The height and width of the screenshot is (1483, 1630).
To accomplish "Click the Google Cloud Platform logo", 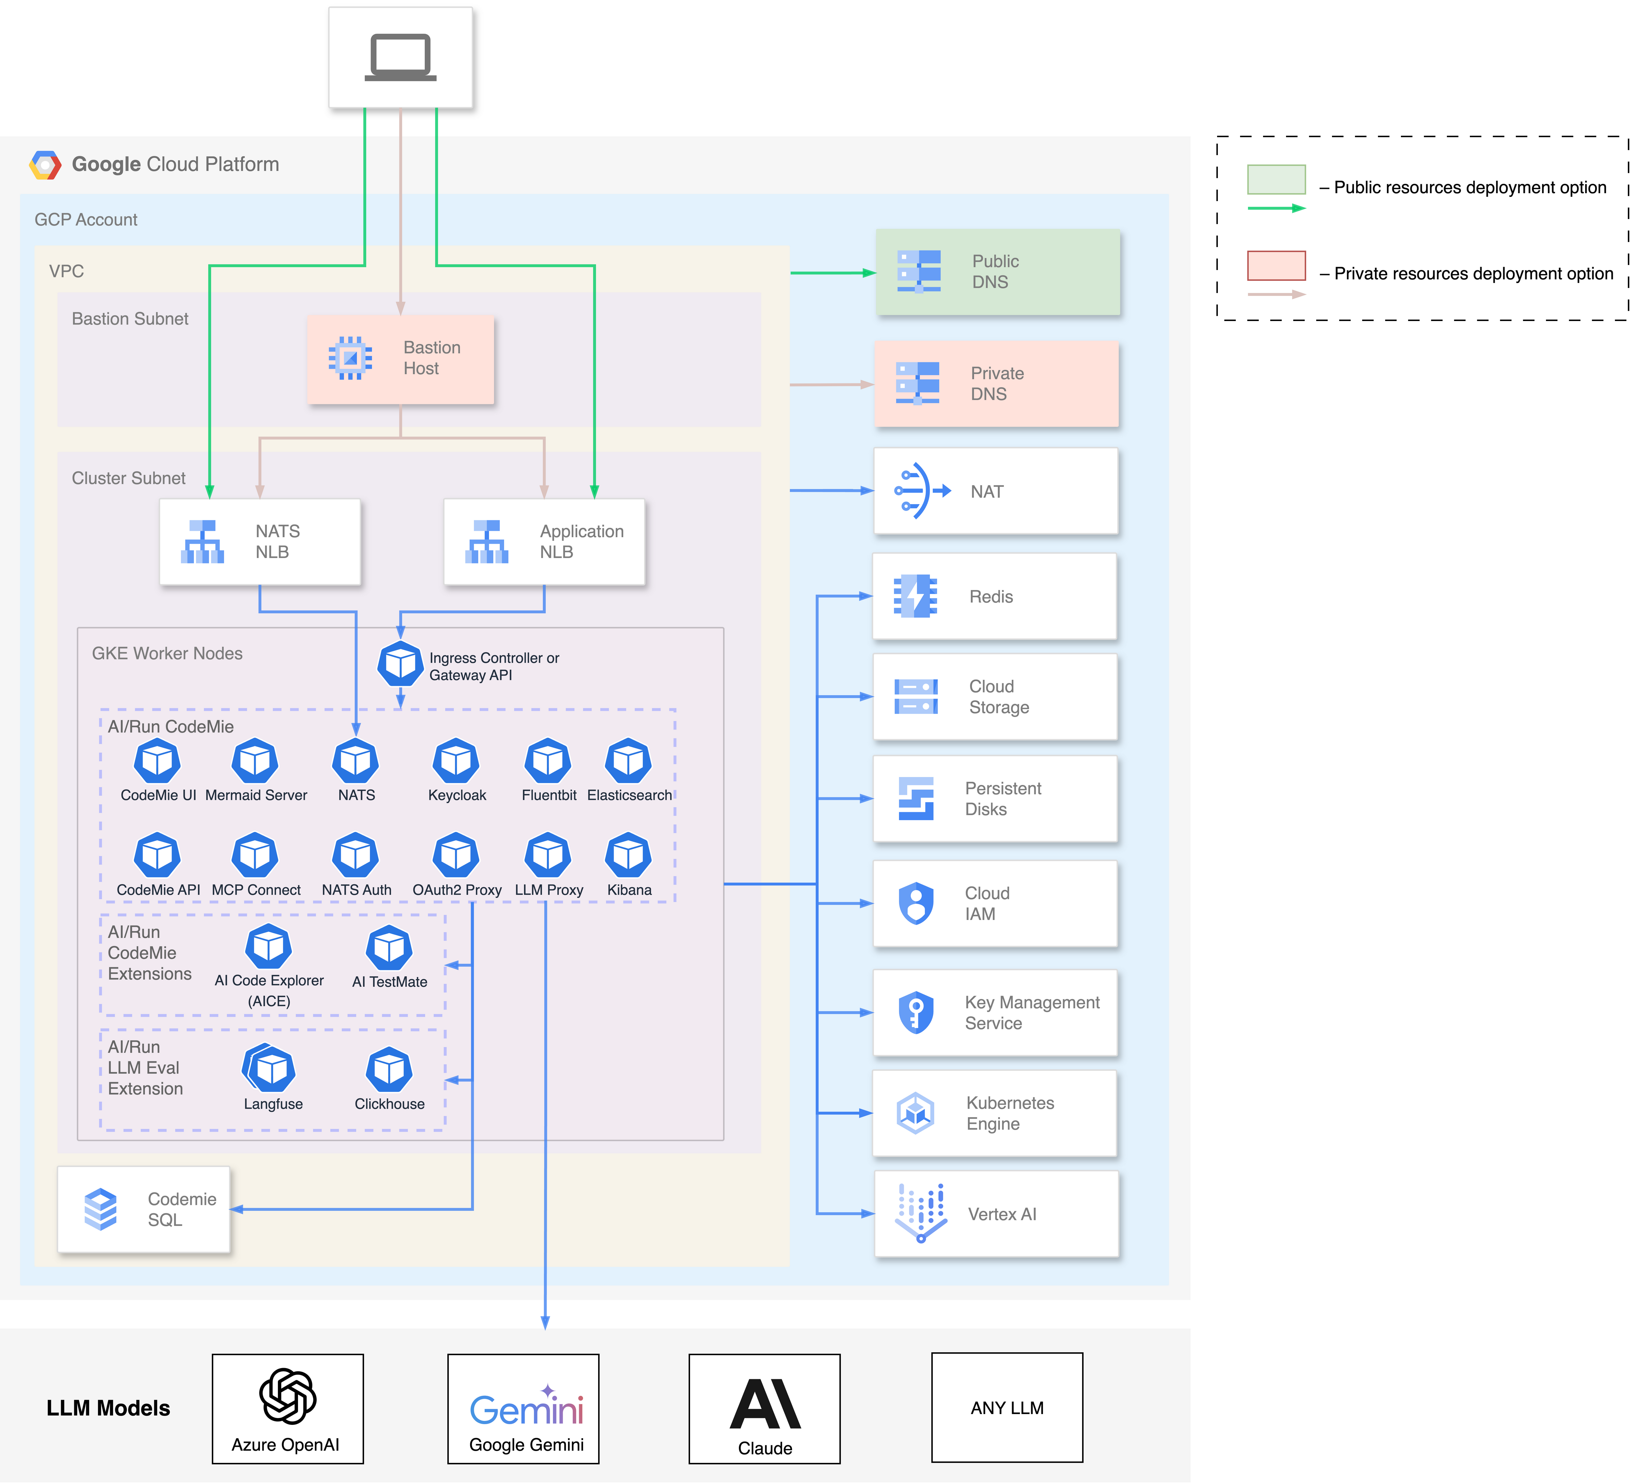I will [x=45, y=165].
